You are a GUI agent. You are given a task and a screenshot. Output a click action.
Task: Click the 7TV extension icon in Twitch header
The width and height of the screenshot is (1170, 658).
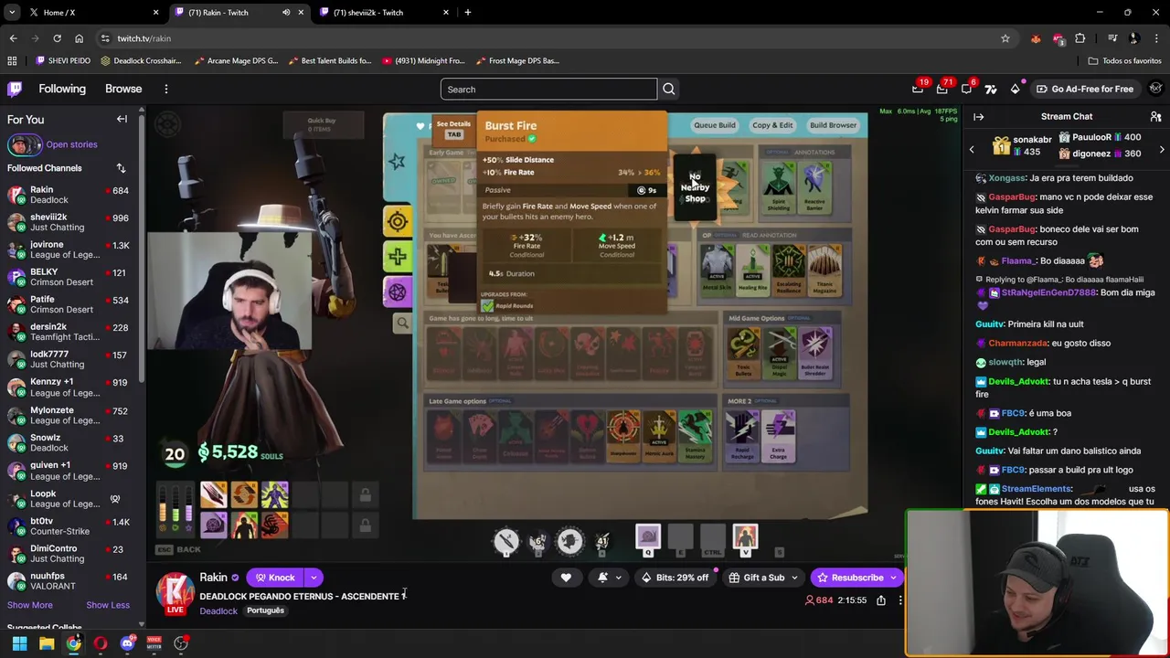click(x=991, y=89)
